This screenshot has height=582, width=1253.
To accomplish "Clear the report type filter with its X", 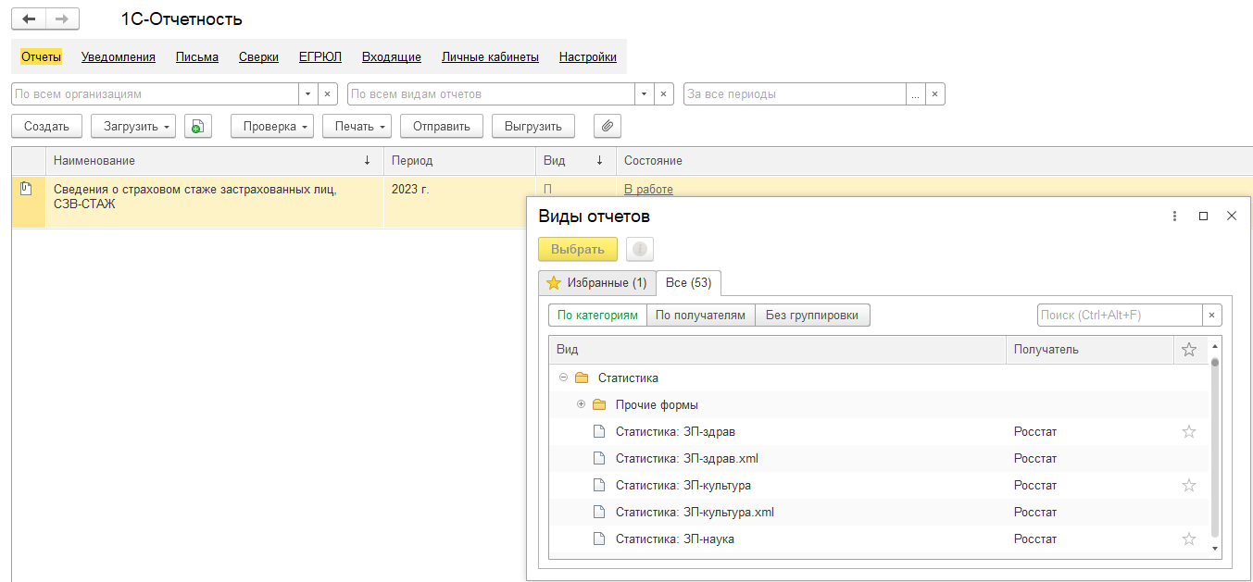I will 663,94.
